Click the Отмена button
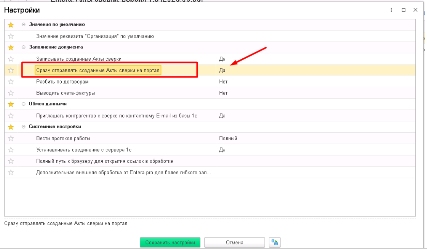Image resolution: width=427 pixels, height=249 pixels. coord(234,243)
